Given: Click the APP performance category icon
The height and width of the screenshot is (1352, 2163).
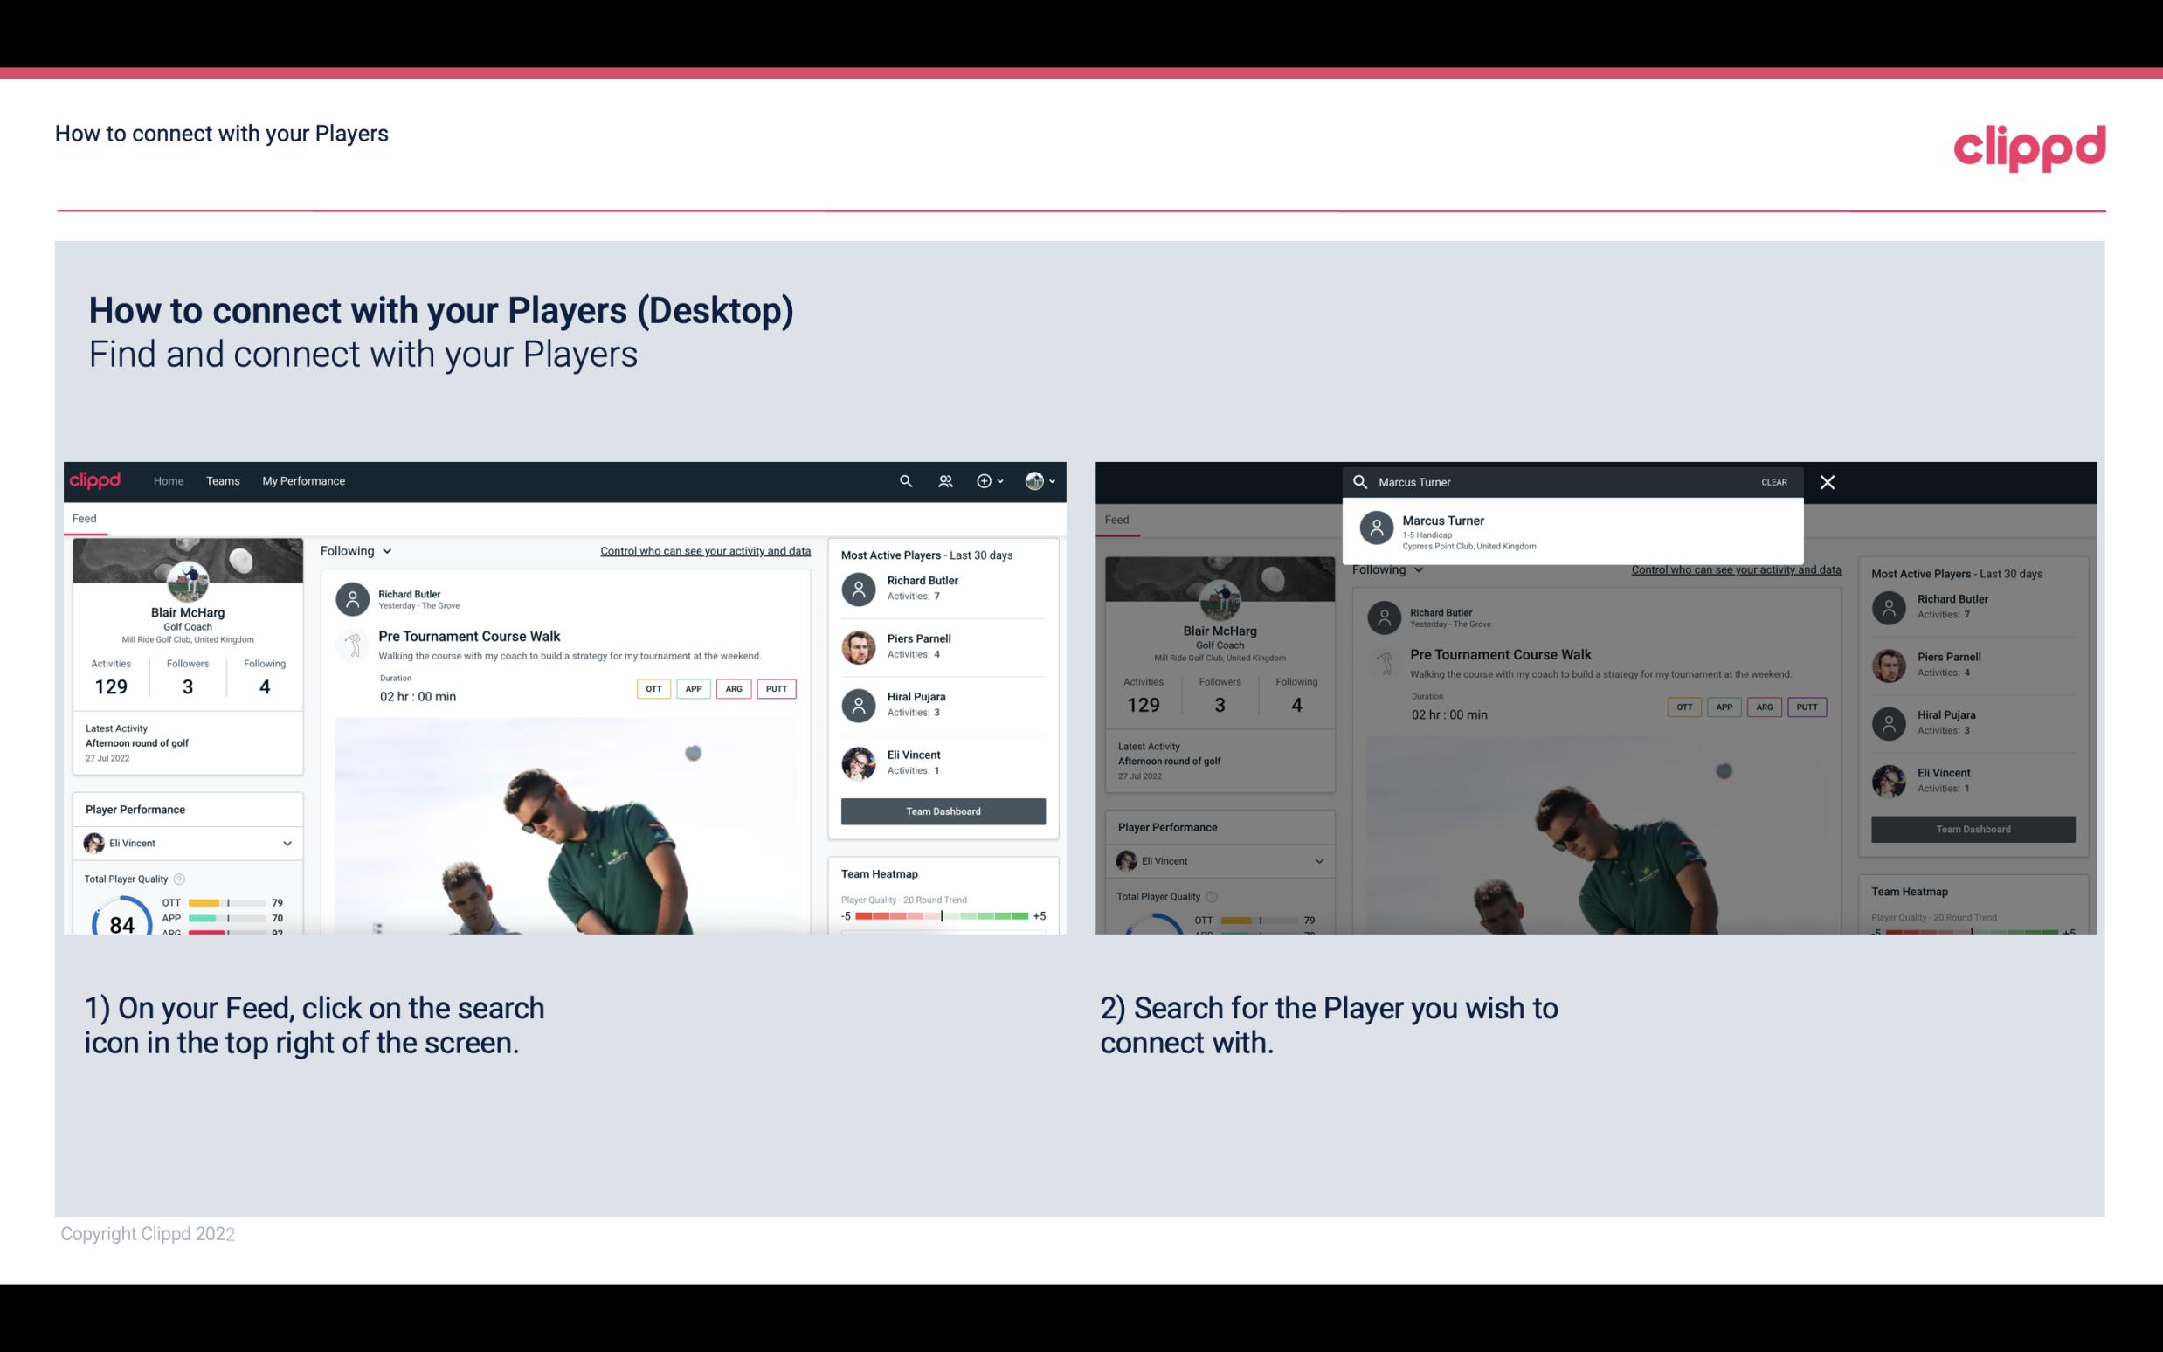Looking at the screenshot, I should [x=691, y=686].
